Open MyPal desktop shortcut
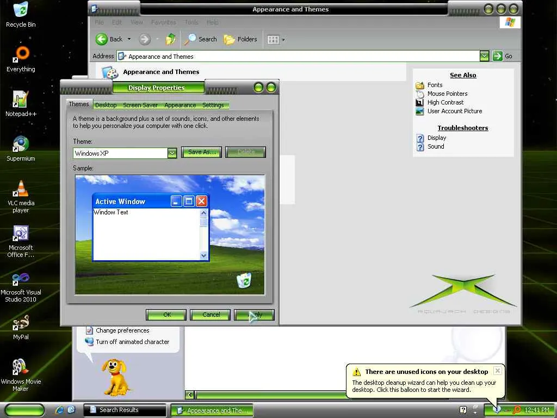The height and width of the screenshot is (418, 557). [21, 327]
